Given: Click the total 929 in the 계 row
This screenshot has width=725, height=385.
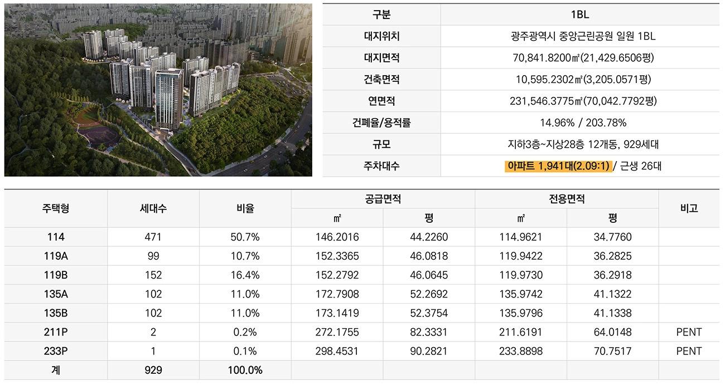Looking at the screenshot, I should pos(153,370).
